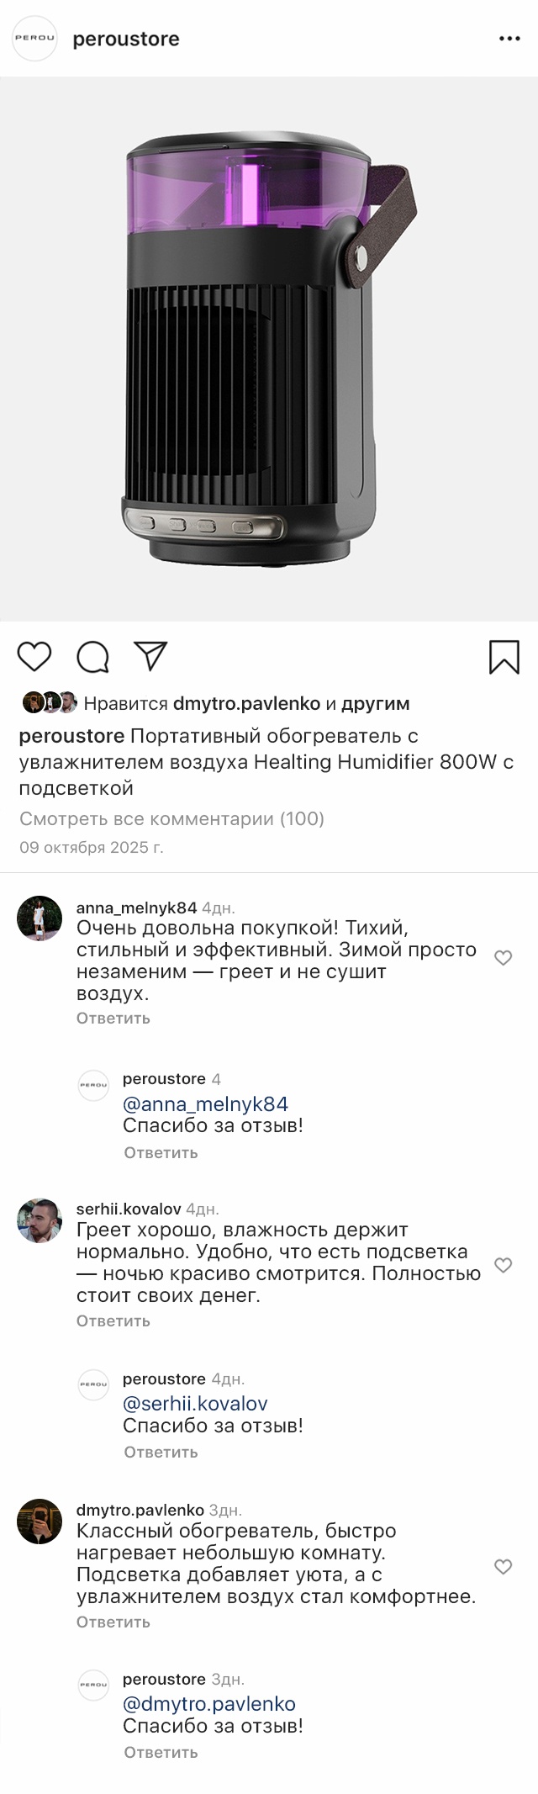Viewport: 538px width, 1794px height.
Task: Bookmark the heater post
Action: 504,657
